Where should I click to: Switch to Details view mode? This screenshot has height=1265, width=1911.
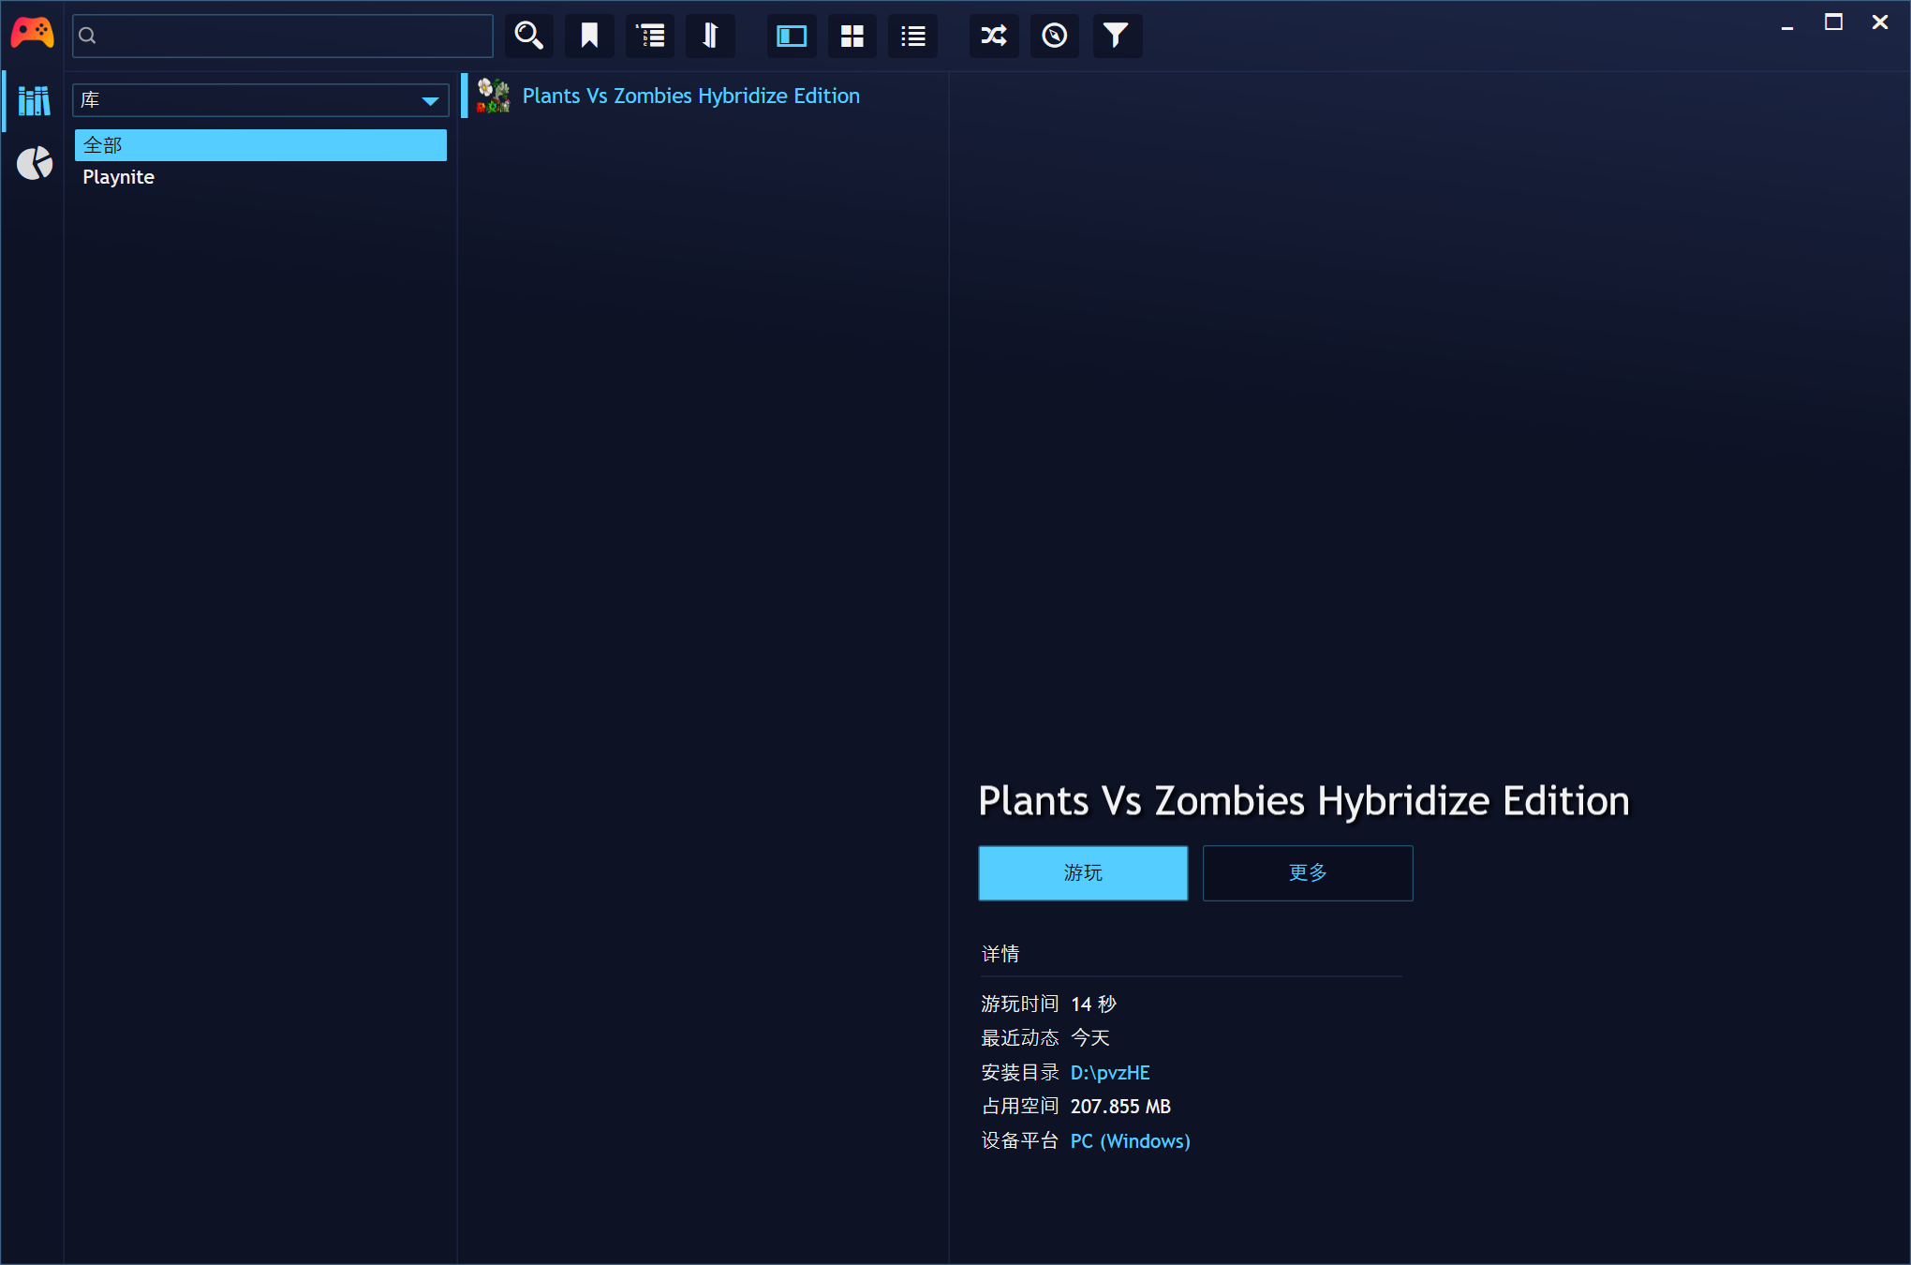pos(792,36)
